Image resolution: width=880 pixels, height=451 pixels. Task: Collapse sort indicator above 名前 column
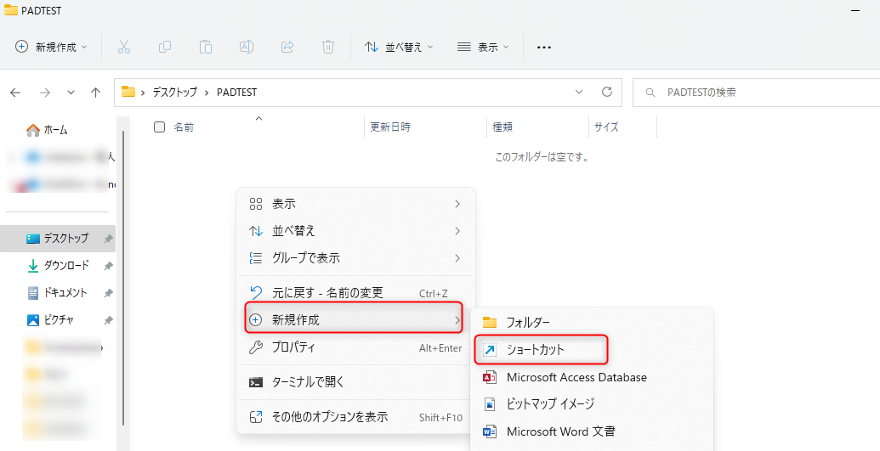click(x=258, y=118)
